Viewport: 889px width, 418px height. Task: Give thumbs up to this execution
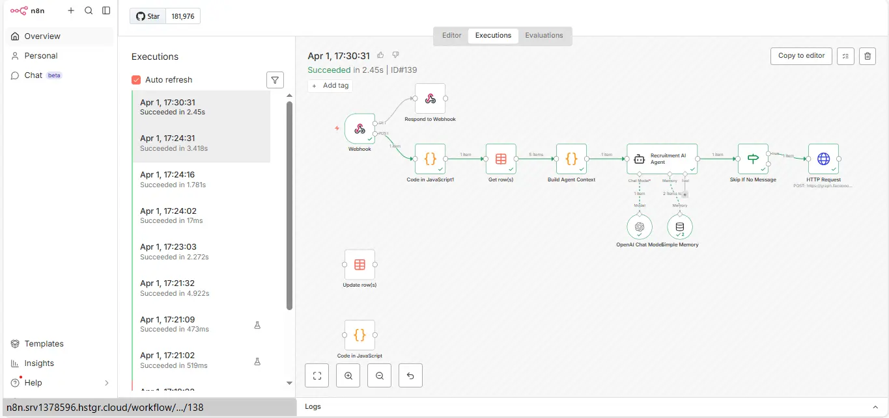pos(380,55)
